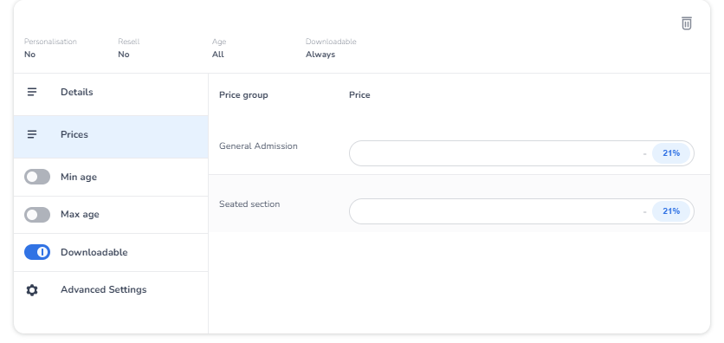Click the trash delete icon
This screenshot has height=343, width=724.
tap(687, 23)
